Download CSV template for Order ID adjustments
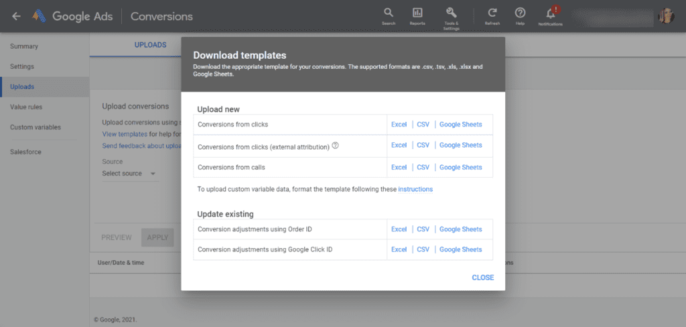The height and width of the screenshot is (327, 686). [x=423, y=229]
